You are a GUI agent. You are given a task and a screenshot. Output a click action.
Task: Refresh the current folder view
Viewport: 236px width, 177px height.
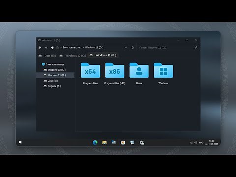click(x=133, y=48)
